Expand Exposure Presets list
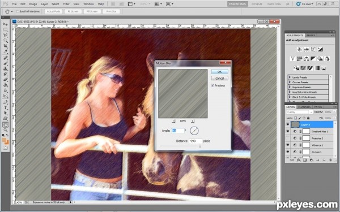340x212 pixels. pyautogui.click(x=290, y=87)
